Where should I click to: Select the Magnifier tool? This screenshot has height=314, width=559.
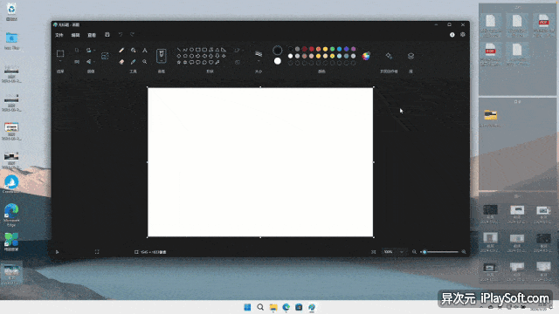pos(144,62)
